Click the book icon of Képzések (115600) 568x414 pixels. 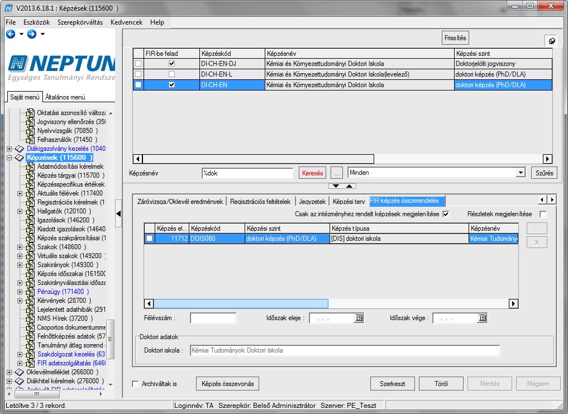tap(20, 158)
